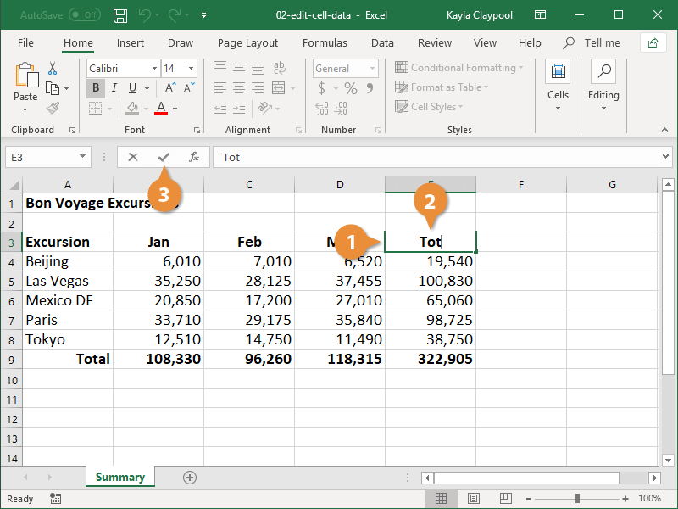The width and height of the screenshot is (678, 509).
Task: Toggle Bold formatting
Action: pos(96,88)
